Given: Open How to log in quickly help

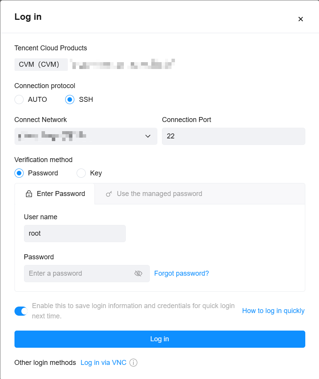Looking at the screenshot, I should [273, 311].
